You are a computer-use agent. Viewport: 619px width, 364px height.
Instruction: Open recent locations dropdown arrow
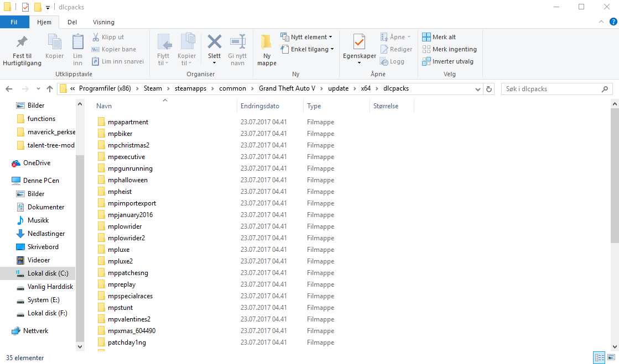[38, 89]
